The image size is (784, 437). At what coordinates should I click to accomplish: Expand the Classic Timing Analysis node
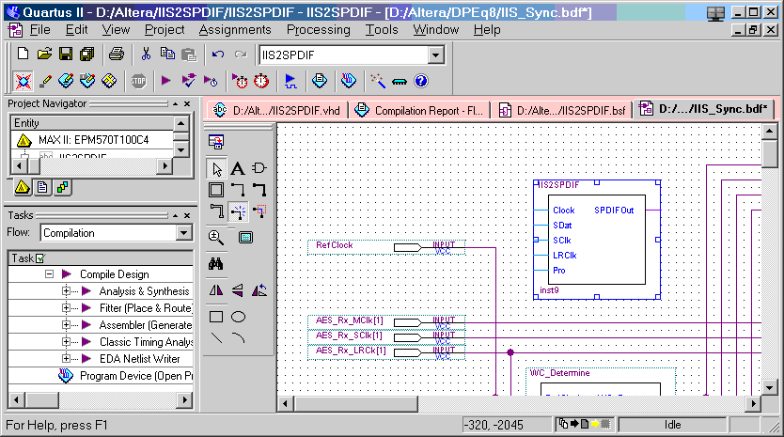click(x=66, y=342)
